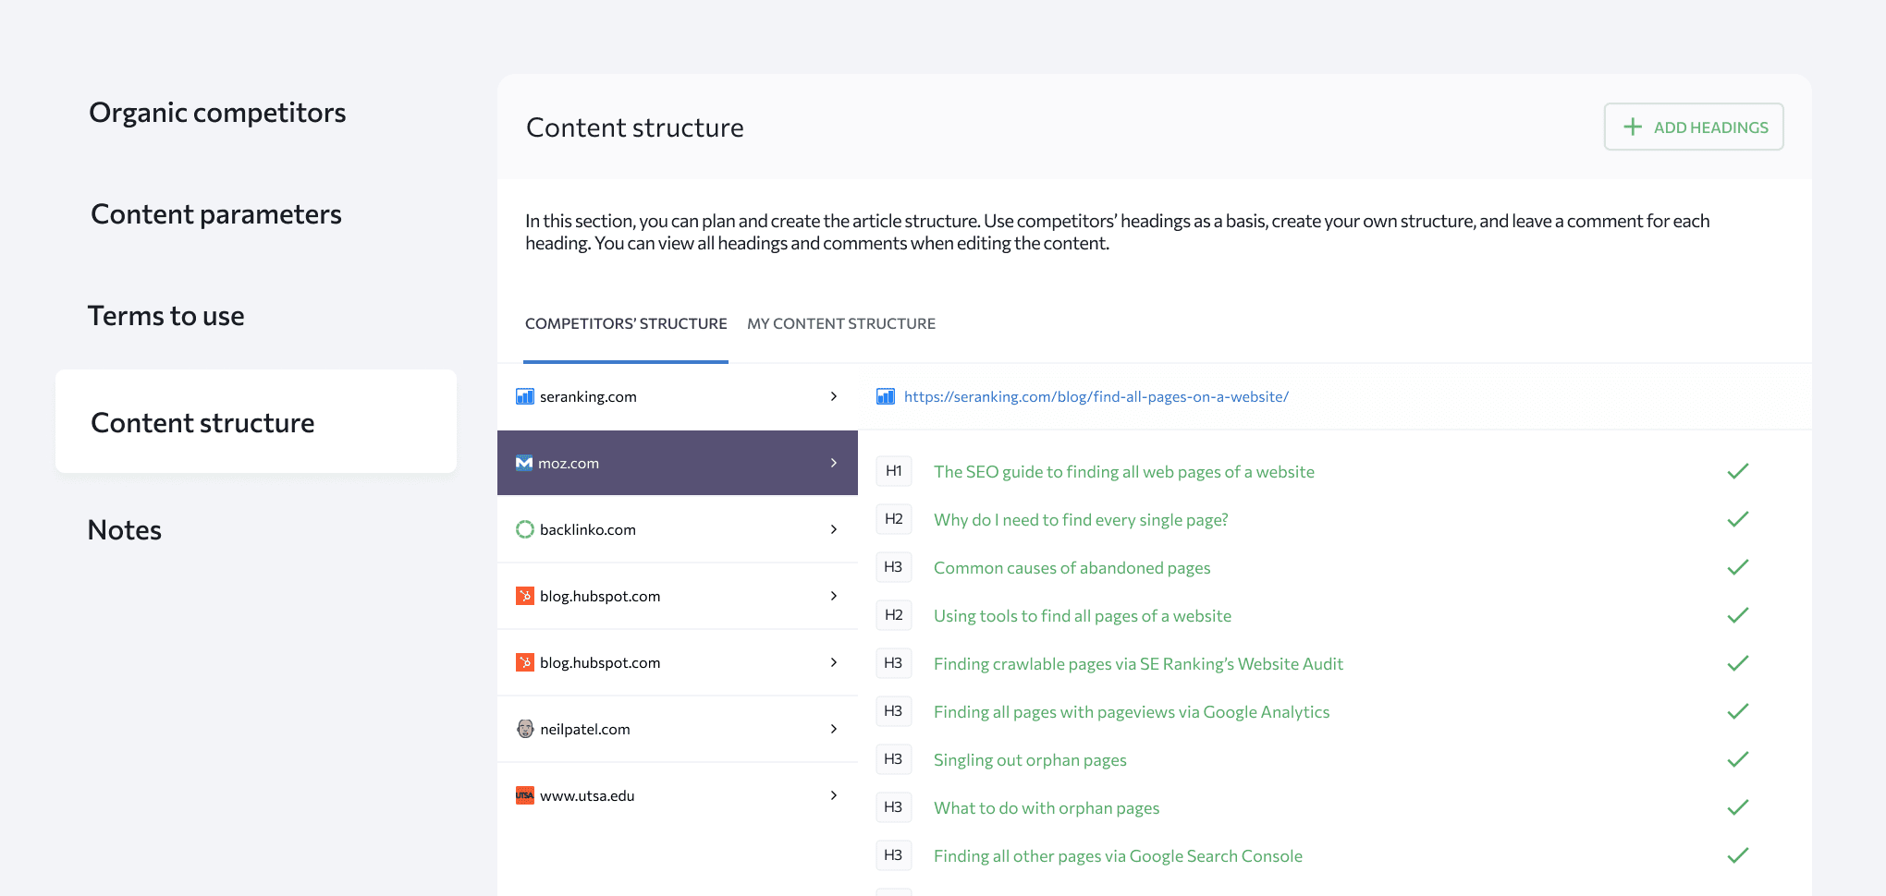This screenshot has height=896, width=1886.
Task: Open the Notes section in the sidebar
Action: tap(124, 529)
